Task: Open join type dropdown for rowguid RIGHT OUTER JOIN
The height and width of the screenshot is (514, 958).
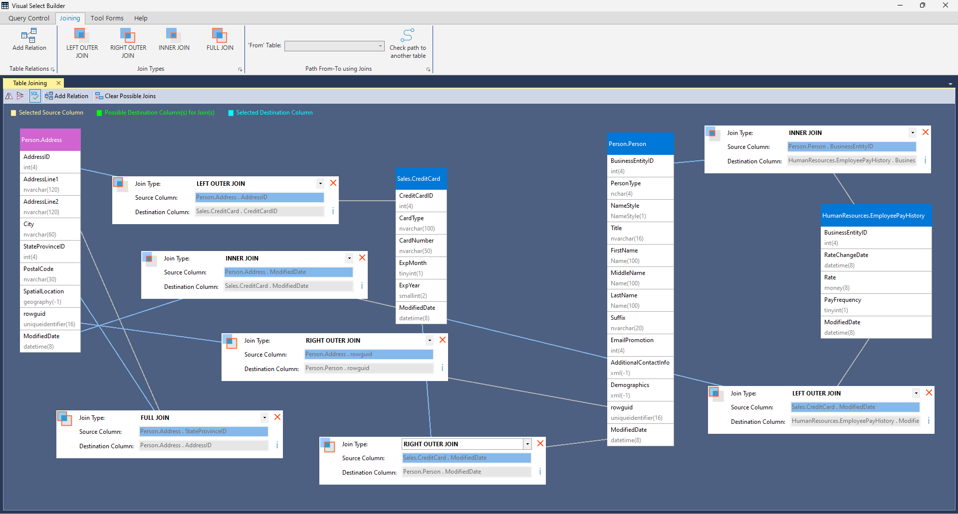Action: tap(430, 341)
